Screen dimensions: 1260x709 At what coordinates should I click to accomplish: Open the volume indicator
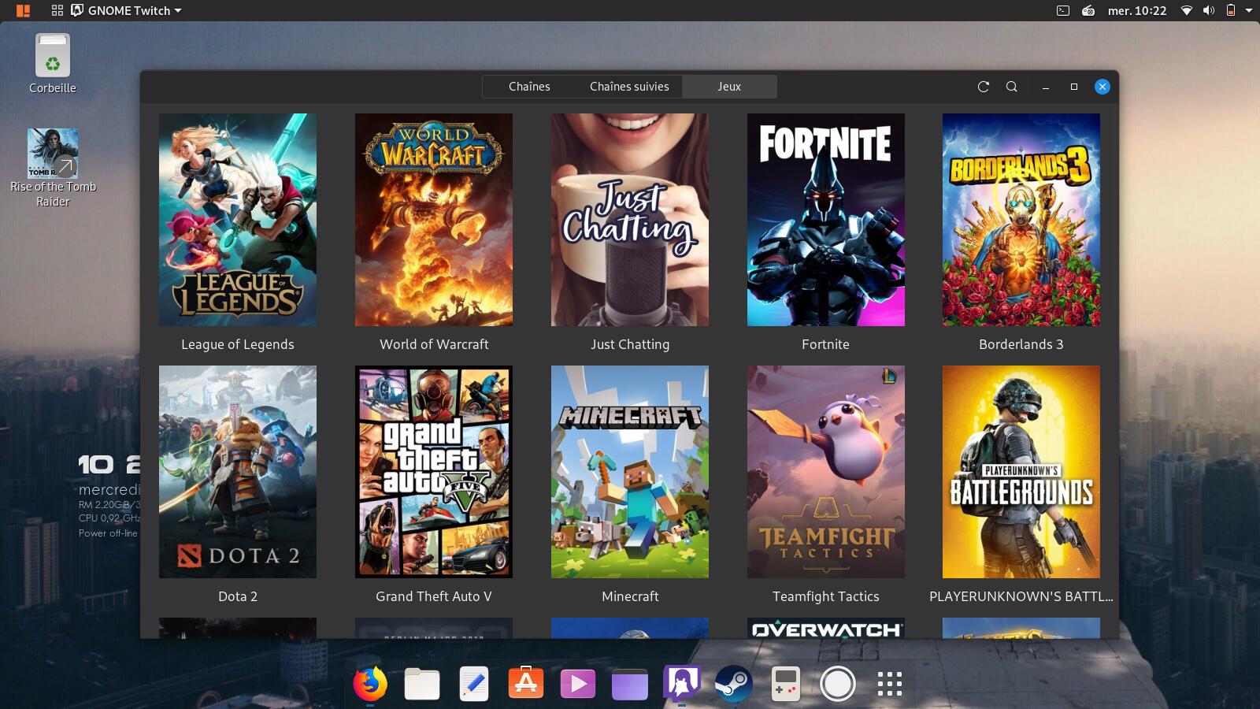(x=1209, y=10)
